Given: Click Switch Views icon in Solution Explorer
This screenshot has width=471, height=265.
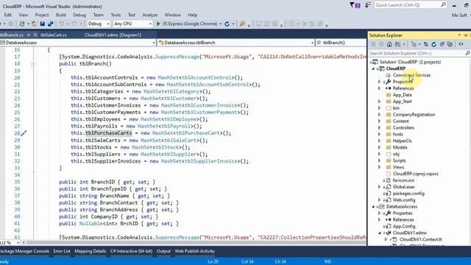Looking at the screenshot, I should pos(397,44).
